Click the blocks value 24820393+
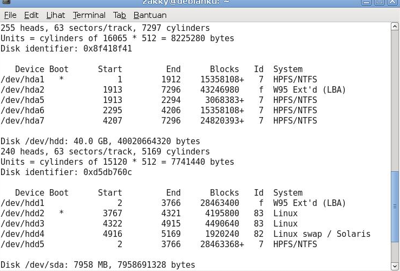Image resolution: width=400 pixels, height=271 pixels. (x=222, y=120)
